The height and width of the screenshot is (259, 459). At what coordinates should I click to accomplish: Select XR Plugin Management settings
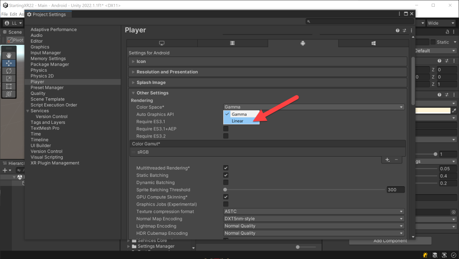click(x=55, y=163)
